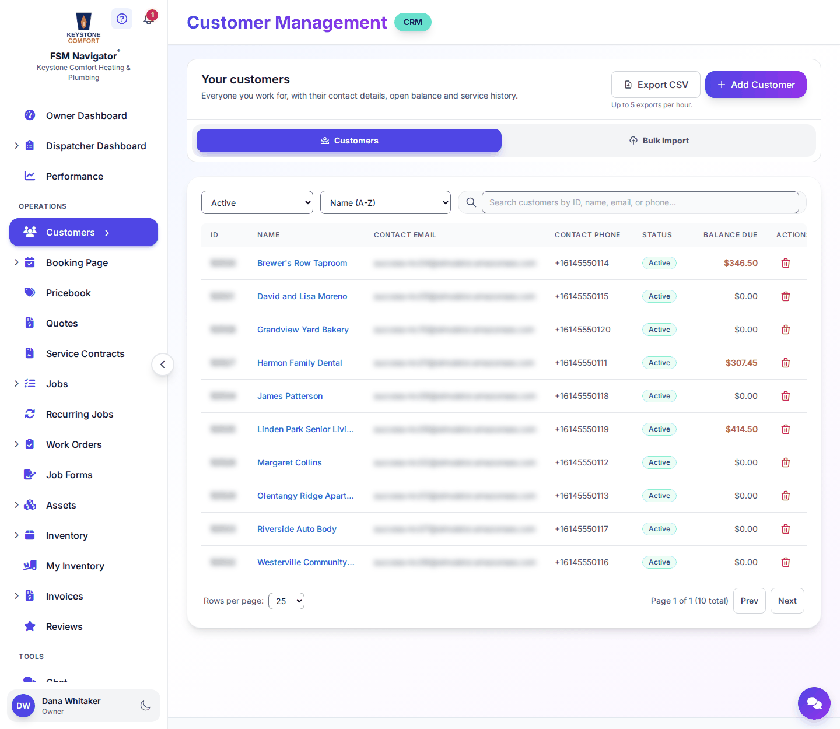Click the Export CSV button
Viewport: 840px width, 729px height.
[656, 85]
